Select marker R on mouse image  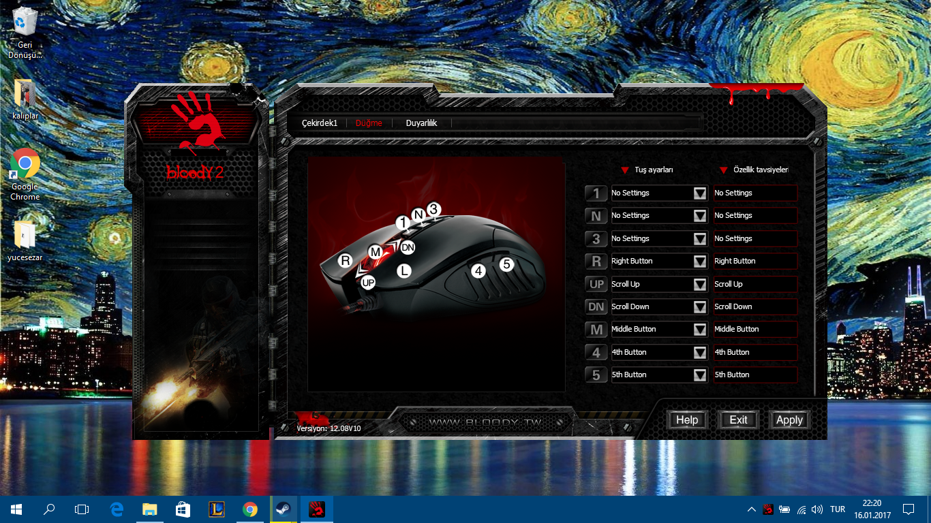346,260
